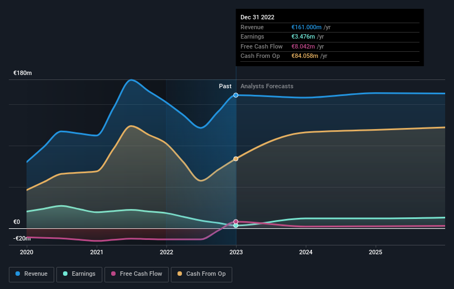454x289 pixels.
Task: Click the teal Earnings data point marker at 2023
Action: coord(236,226)
